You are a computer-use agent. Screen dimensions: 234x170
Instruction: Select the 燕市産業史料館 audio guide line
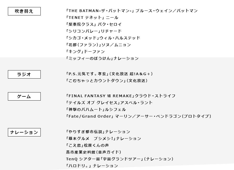pos(93,152)
